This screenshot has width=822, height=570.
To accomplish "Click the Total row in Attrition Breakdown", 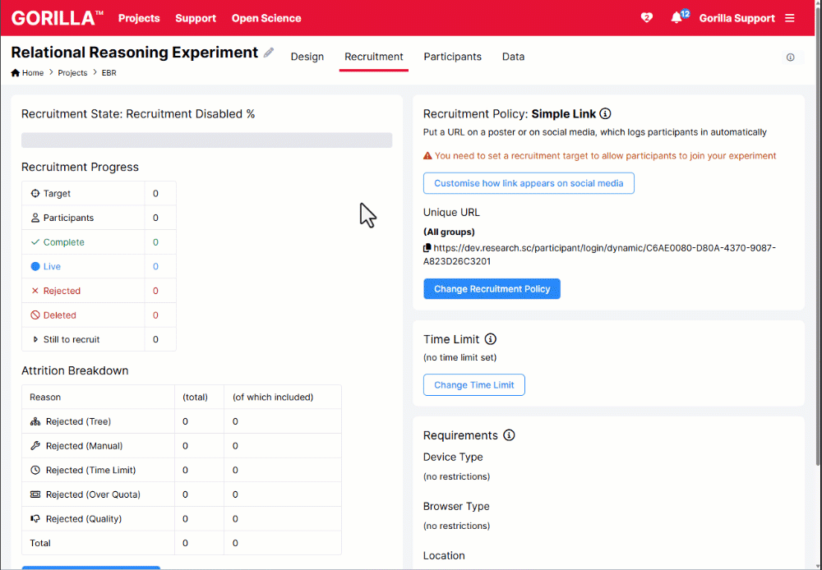I will [182, 543].
